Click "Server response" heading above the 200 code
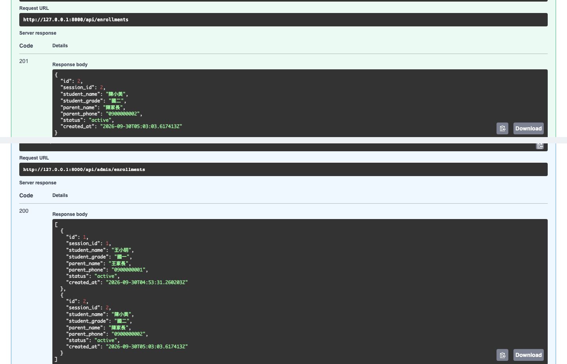This screenshot has height=364, width=567. pos(38,183)
